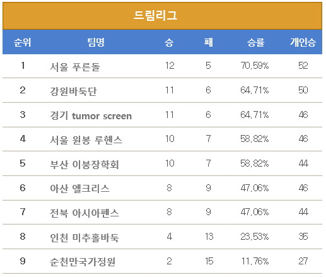This screenshot has width=326, height=277.
Task: Click the 드림리그 title banner
Action: pyautogui.click(x=162, y=16)
